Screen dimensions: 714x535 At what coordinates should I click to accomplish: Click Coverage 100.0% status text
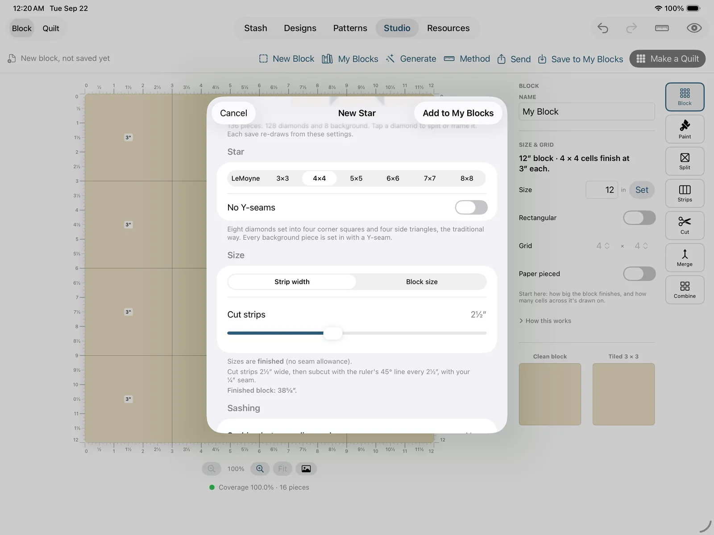(x=264, y=487)
